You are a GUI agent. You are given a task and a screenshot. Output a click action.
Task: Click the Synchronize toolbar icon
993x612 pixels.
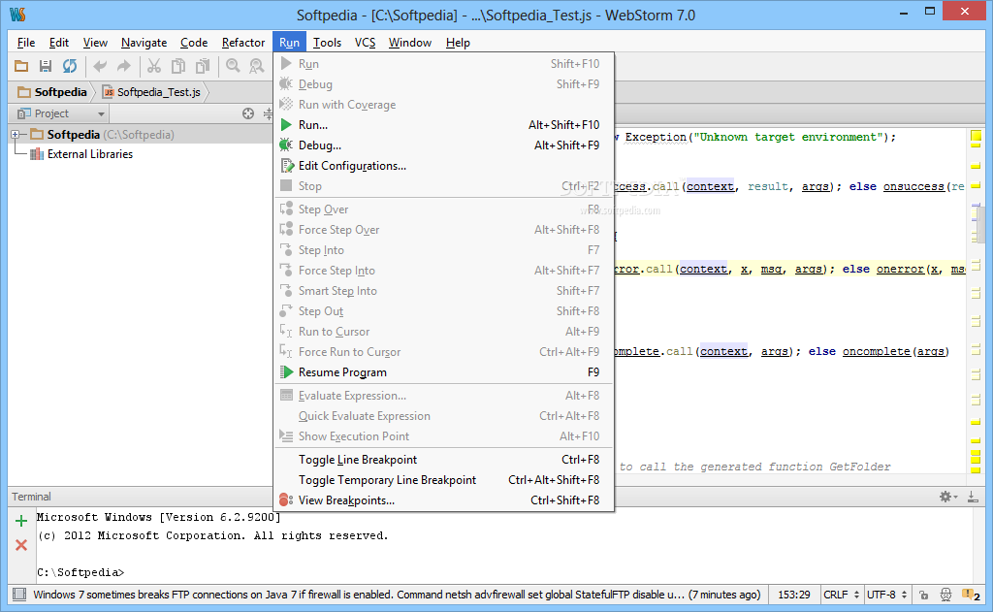tap(70, 66)
